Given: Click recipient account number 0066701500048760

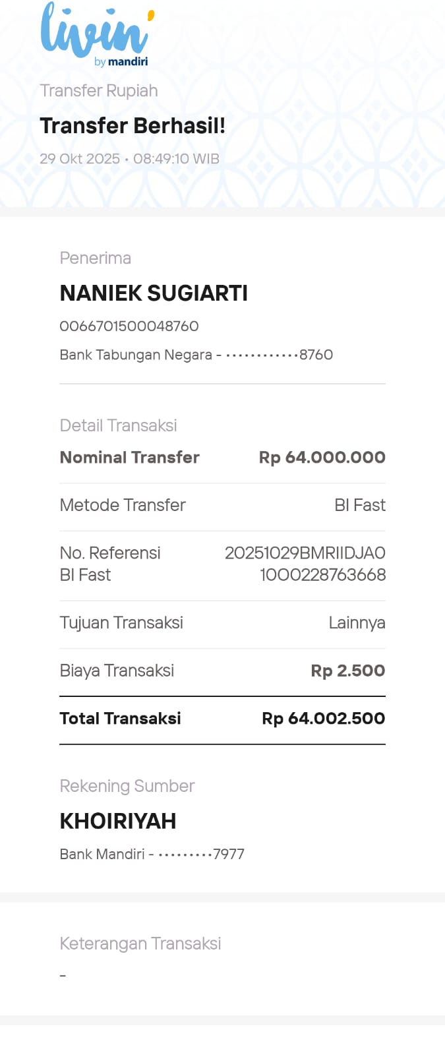Looking at the screenshot, I should (x=129, y=326).
